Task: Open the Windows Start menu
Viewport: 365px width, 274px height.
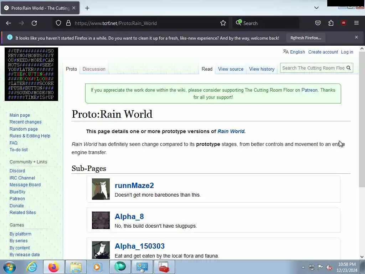Action: pyautogui.click(x=10, y=267)
